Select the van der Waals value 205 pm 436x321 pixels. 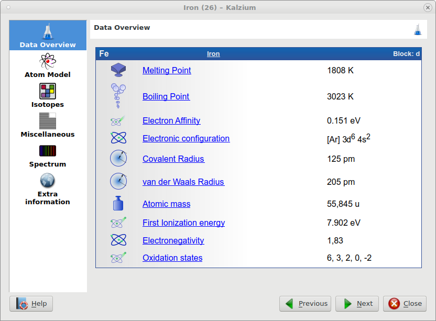coord(341,182)
